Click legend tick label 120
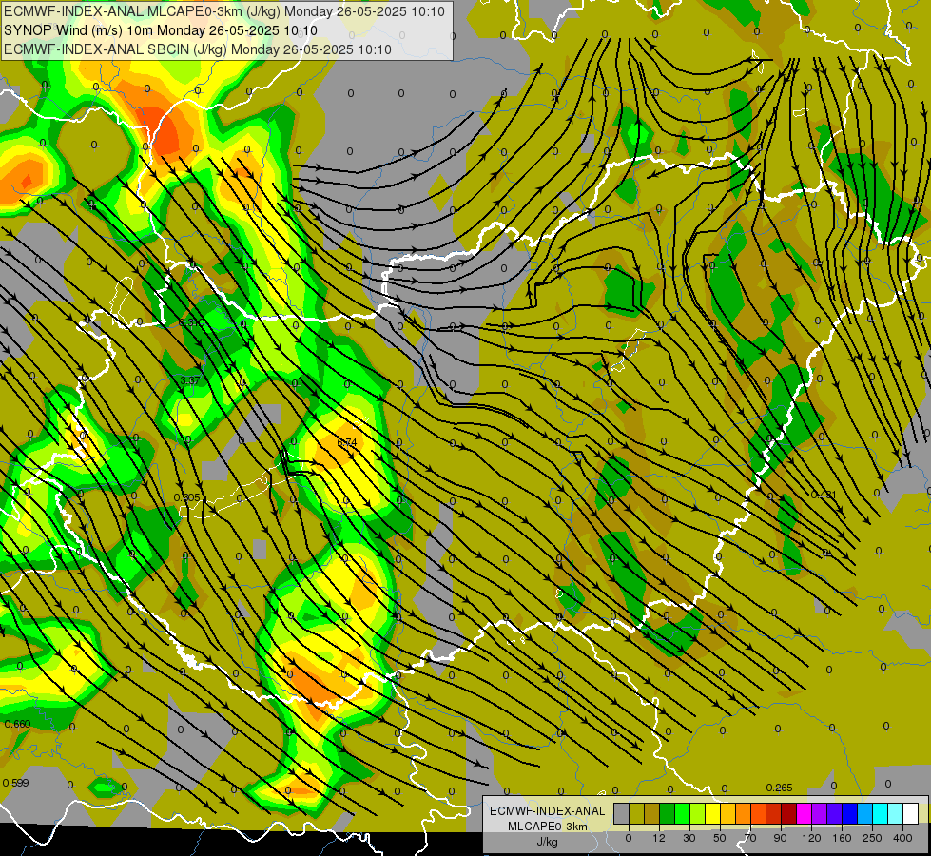 (x=811, y=838)
